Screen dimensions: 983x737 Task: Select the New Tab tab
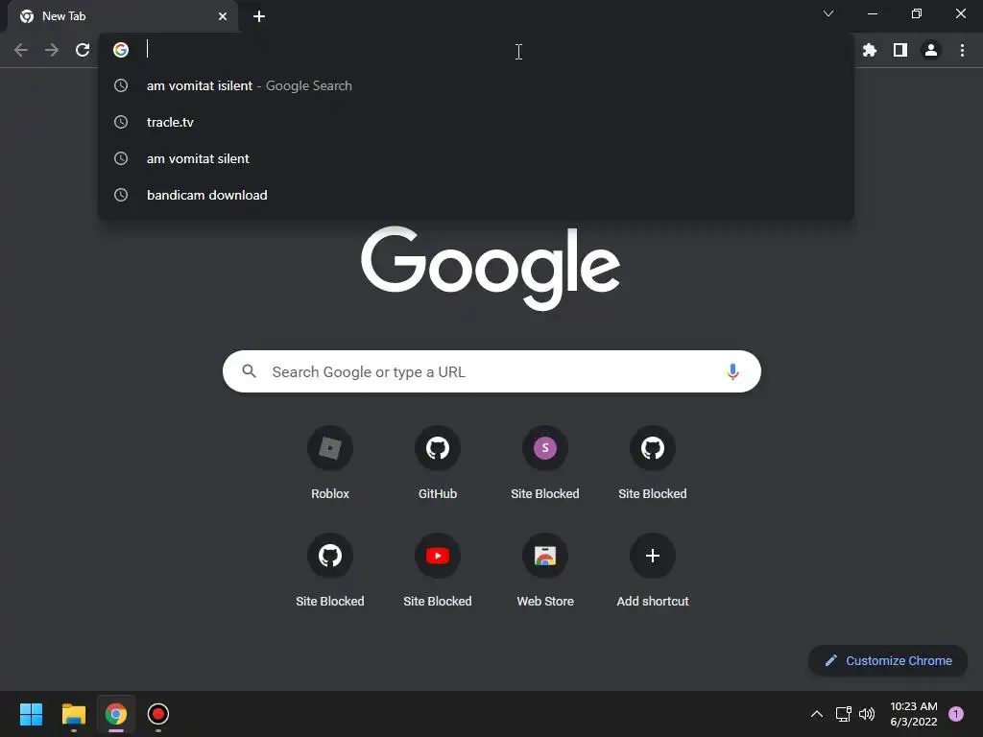click(x=122, y=16)
